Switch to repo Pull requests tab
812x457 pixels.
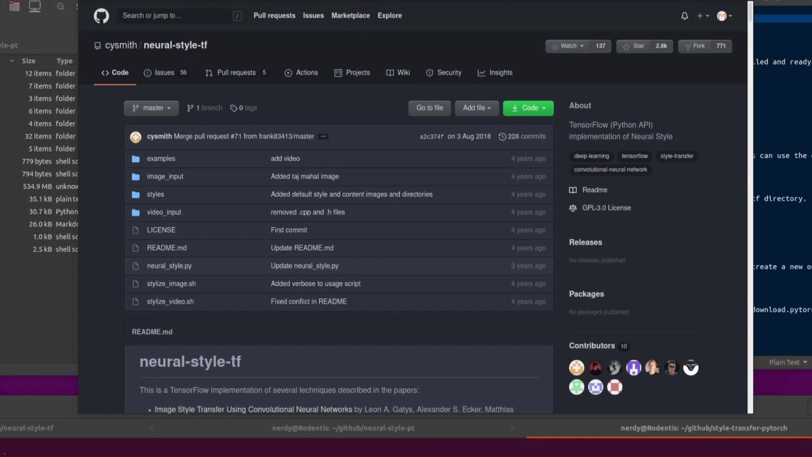[x=236, y=73]
